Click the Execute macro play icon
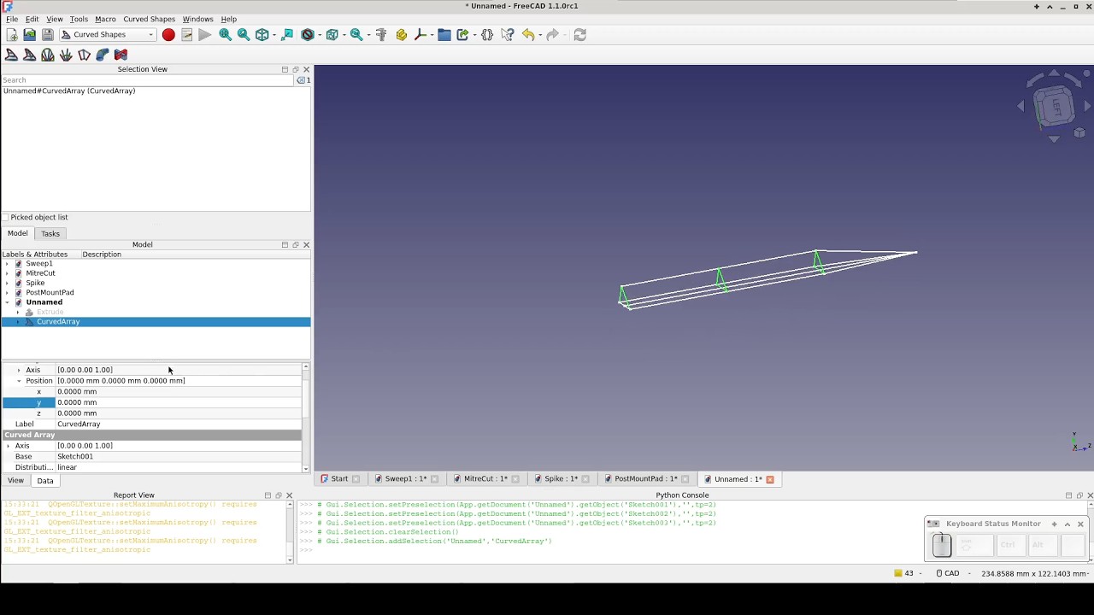This screenshot has width=1094, height=615. pyautogui.click(x=205, y=35)
